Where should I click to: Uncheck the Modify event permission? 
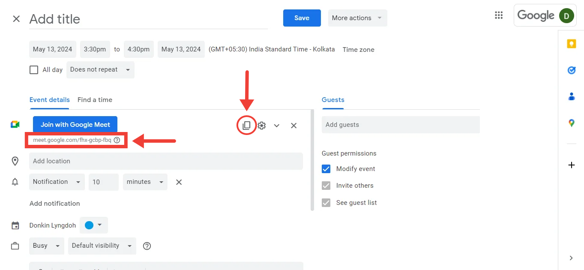326,169
